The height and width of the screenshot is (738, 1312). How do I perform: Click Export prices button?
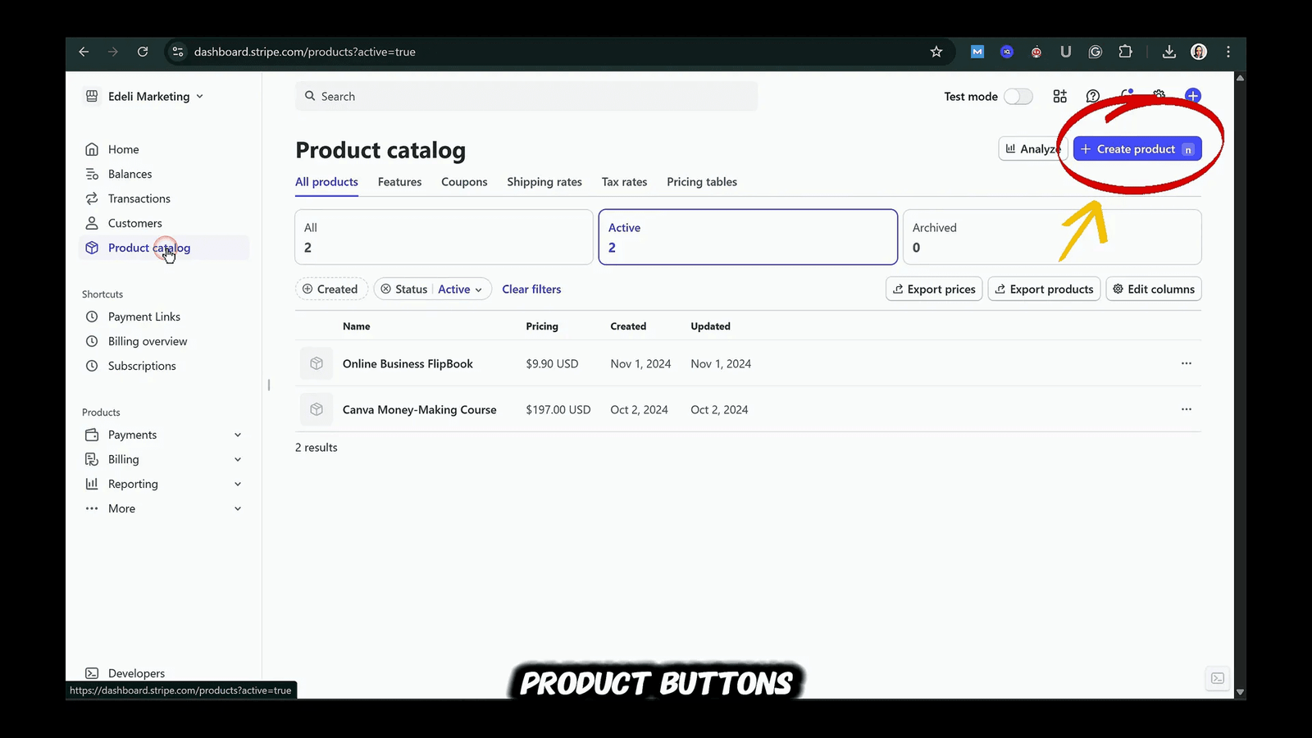934,289
